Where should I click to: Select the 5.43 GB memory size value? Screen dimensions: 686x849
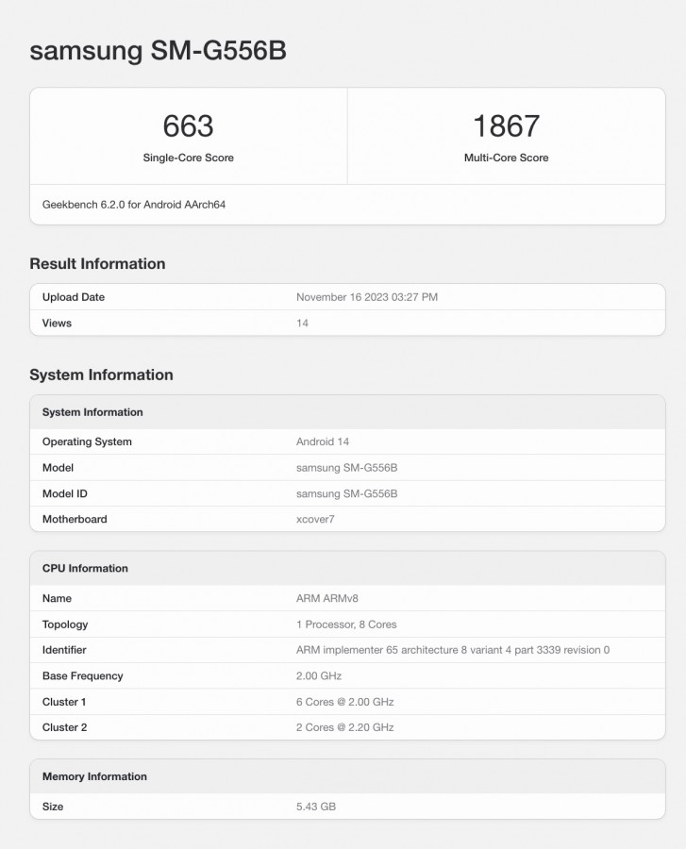(x=316, y=807)
